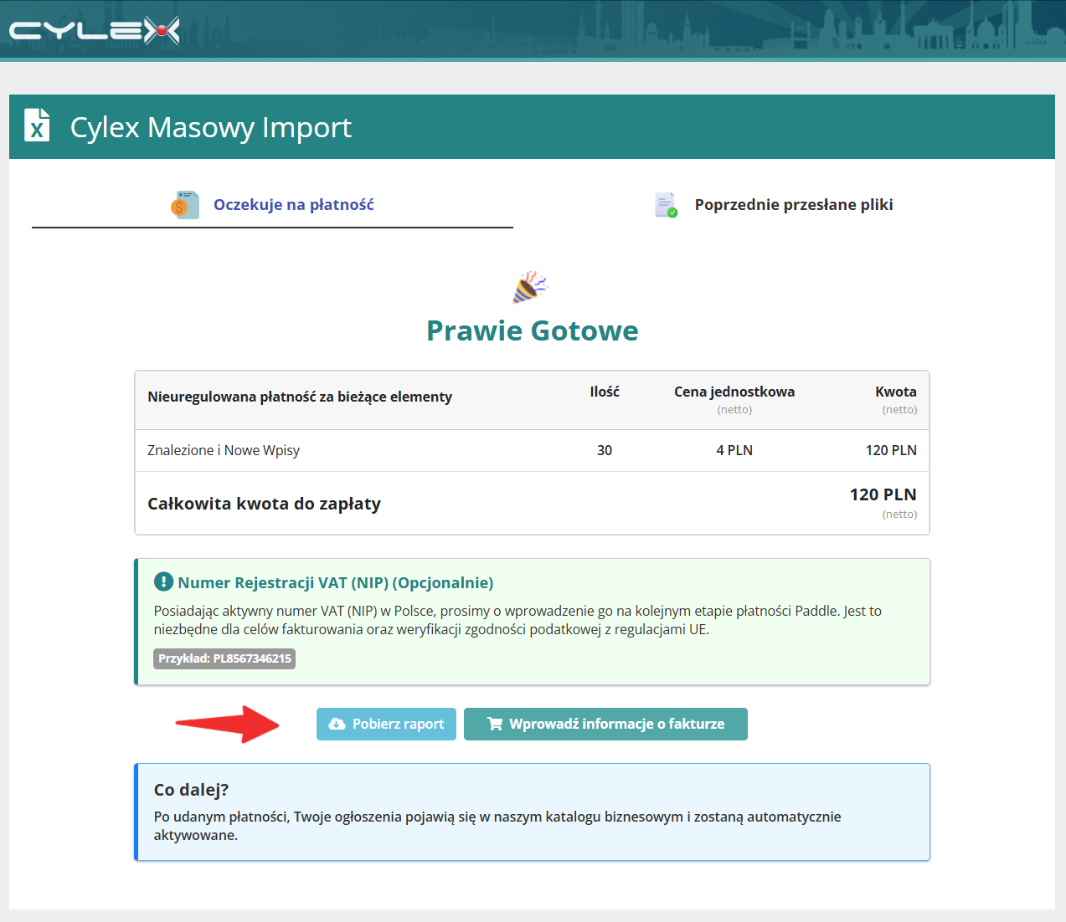1066x922 pixels.
Task: Click the shopping cart icon in invoice button
Action: coord(495,724)
